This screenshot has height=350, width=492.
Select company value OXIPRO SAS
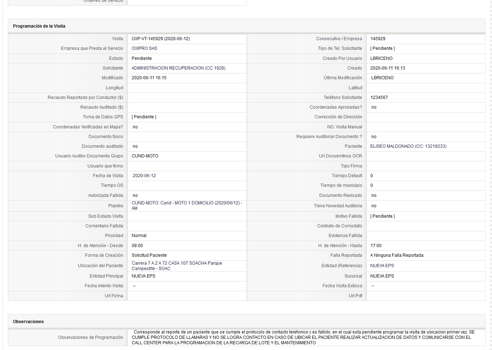[144, 48]
